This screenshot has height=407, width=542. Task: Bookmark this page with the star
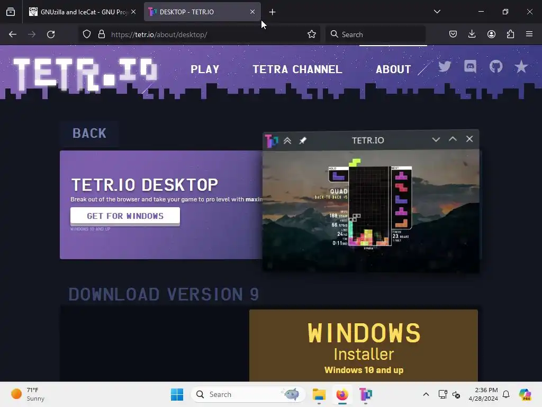[x=311, y=34]
